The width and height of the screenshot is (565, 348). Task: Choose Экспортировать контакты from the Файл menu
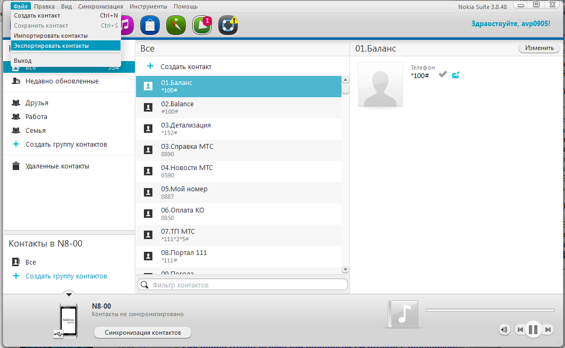click(51, 46)
